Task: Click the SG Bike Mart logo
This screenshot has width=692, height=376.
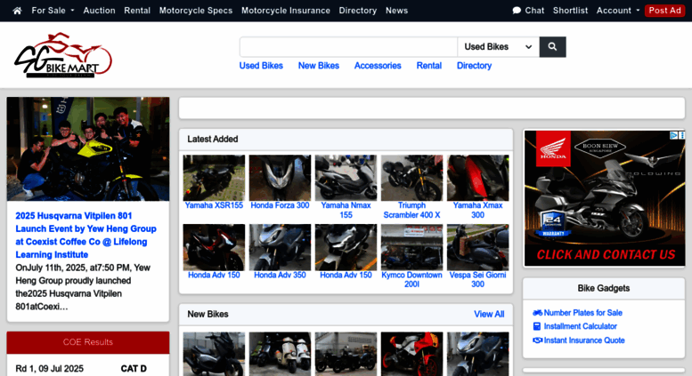Action: 63,55
